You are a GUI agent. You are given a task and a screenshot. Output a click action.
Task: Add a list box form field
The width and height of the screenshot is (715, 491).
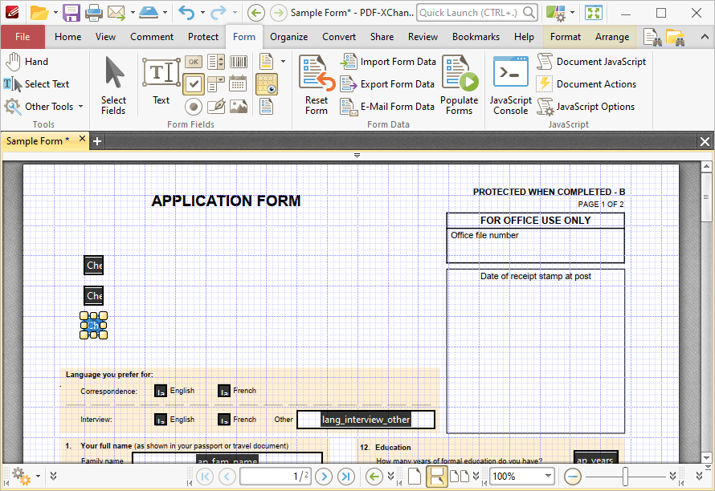coord(216,62)
